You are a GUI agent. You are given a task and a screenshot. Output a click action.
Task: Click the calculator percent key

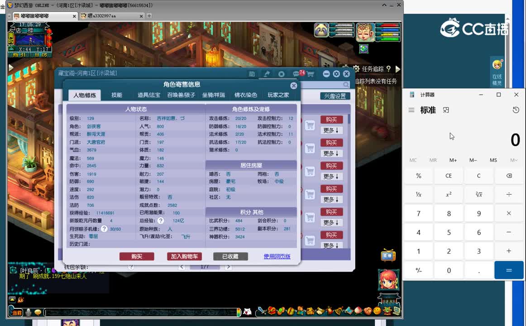click(419, 176)
